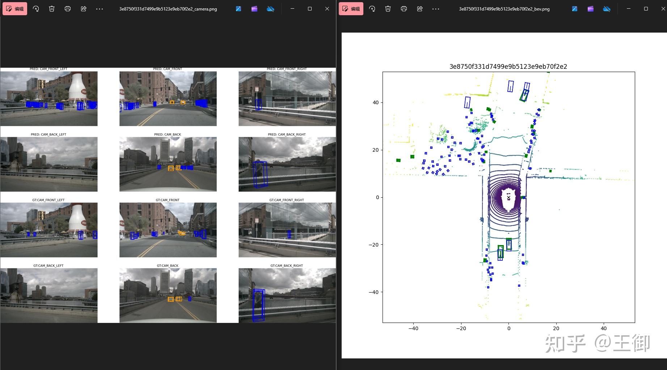Print the bev.png image

404,9
